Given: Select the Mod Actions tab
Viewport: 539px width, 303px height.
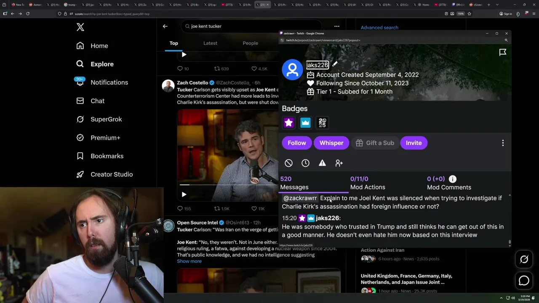Looking at the screenshot, I should (368, 183).
